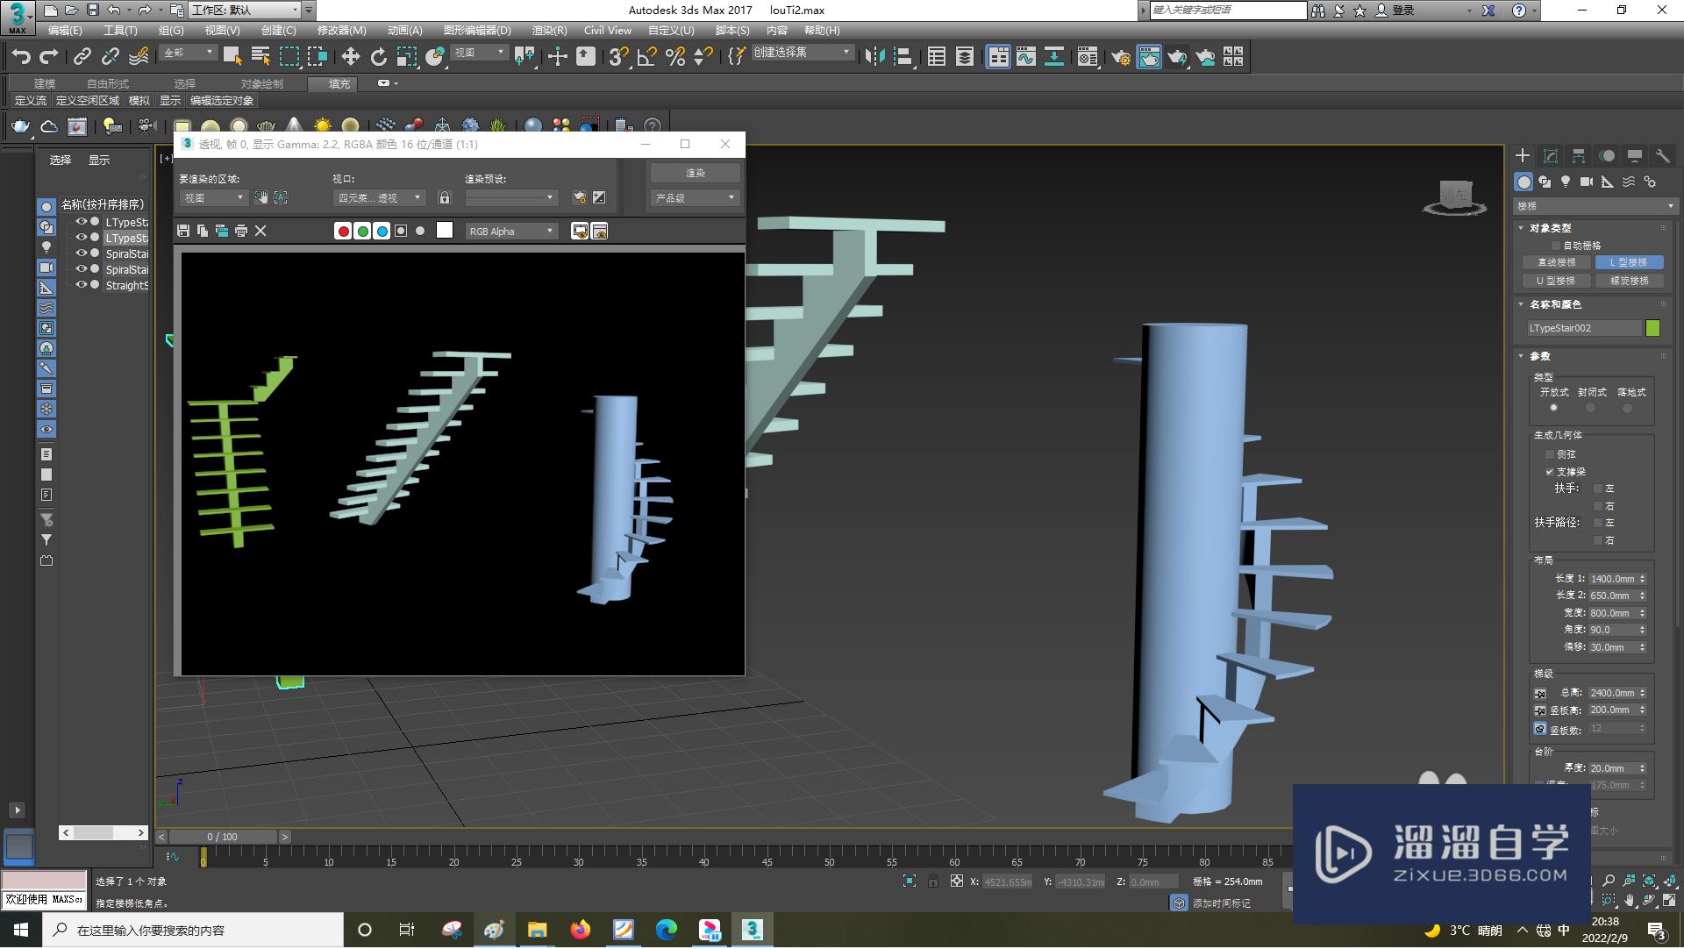Click the time slider 0 / 100 handle

click(x=223, y=837)
